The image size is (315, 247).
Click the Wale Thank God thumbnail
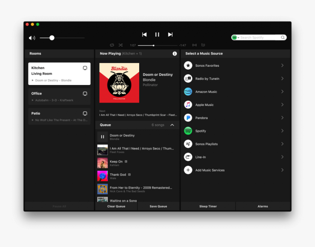point(103,176)
